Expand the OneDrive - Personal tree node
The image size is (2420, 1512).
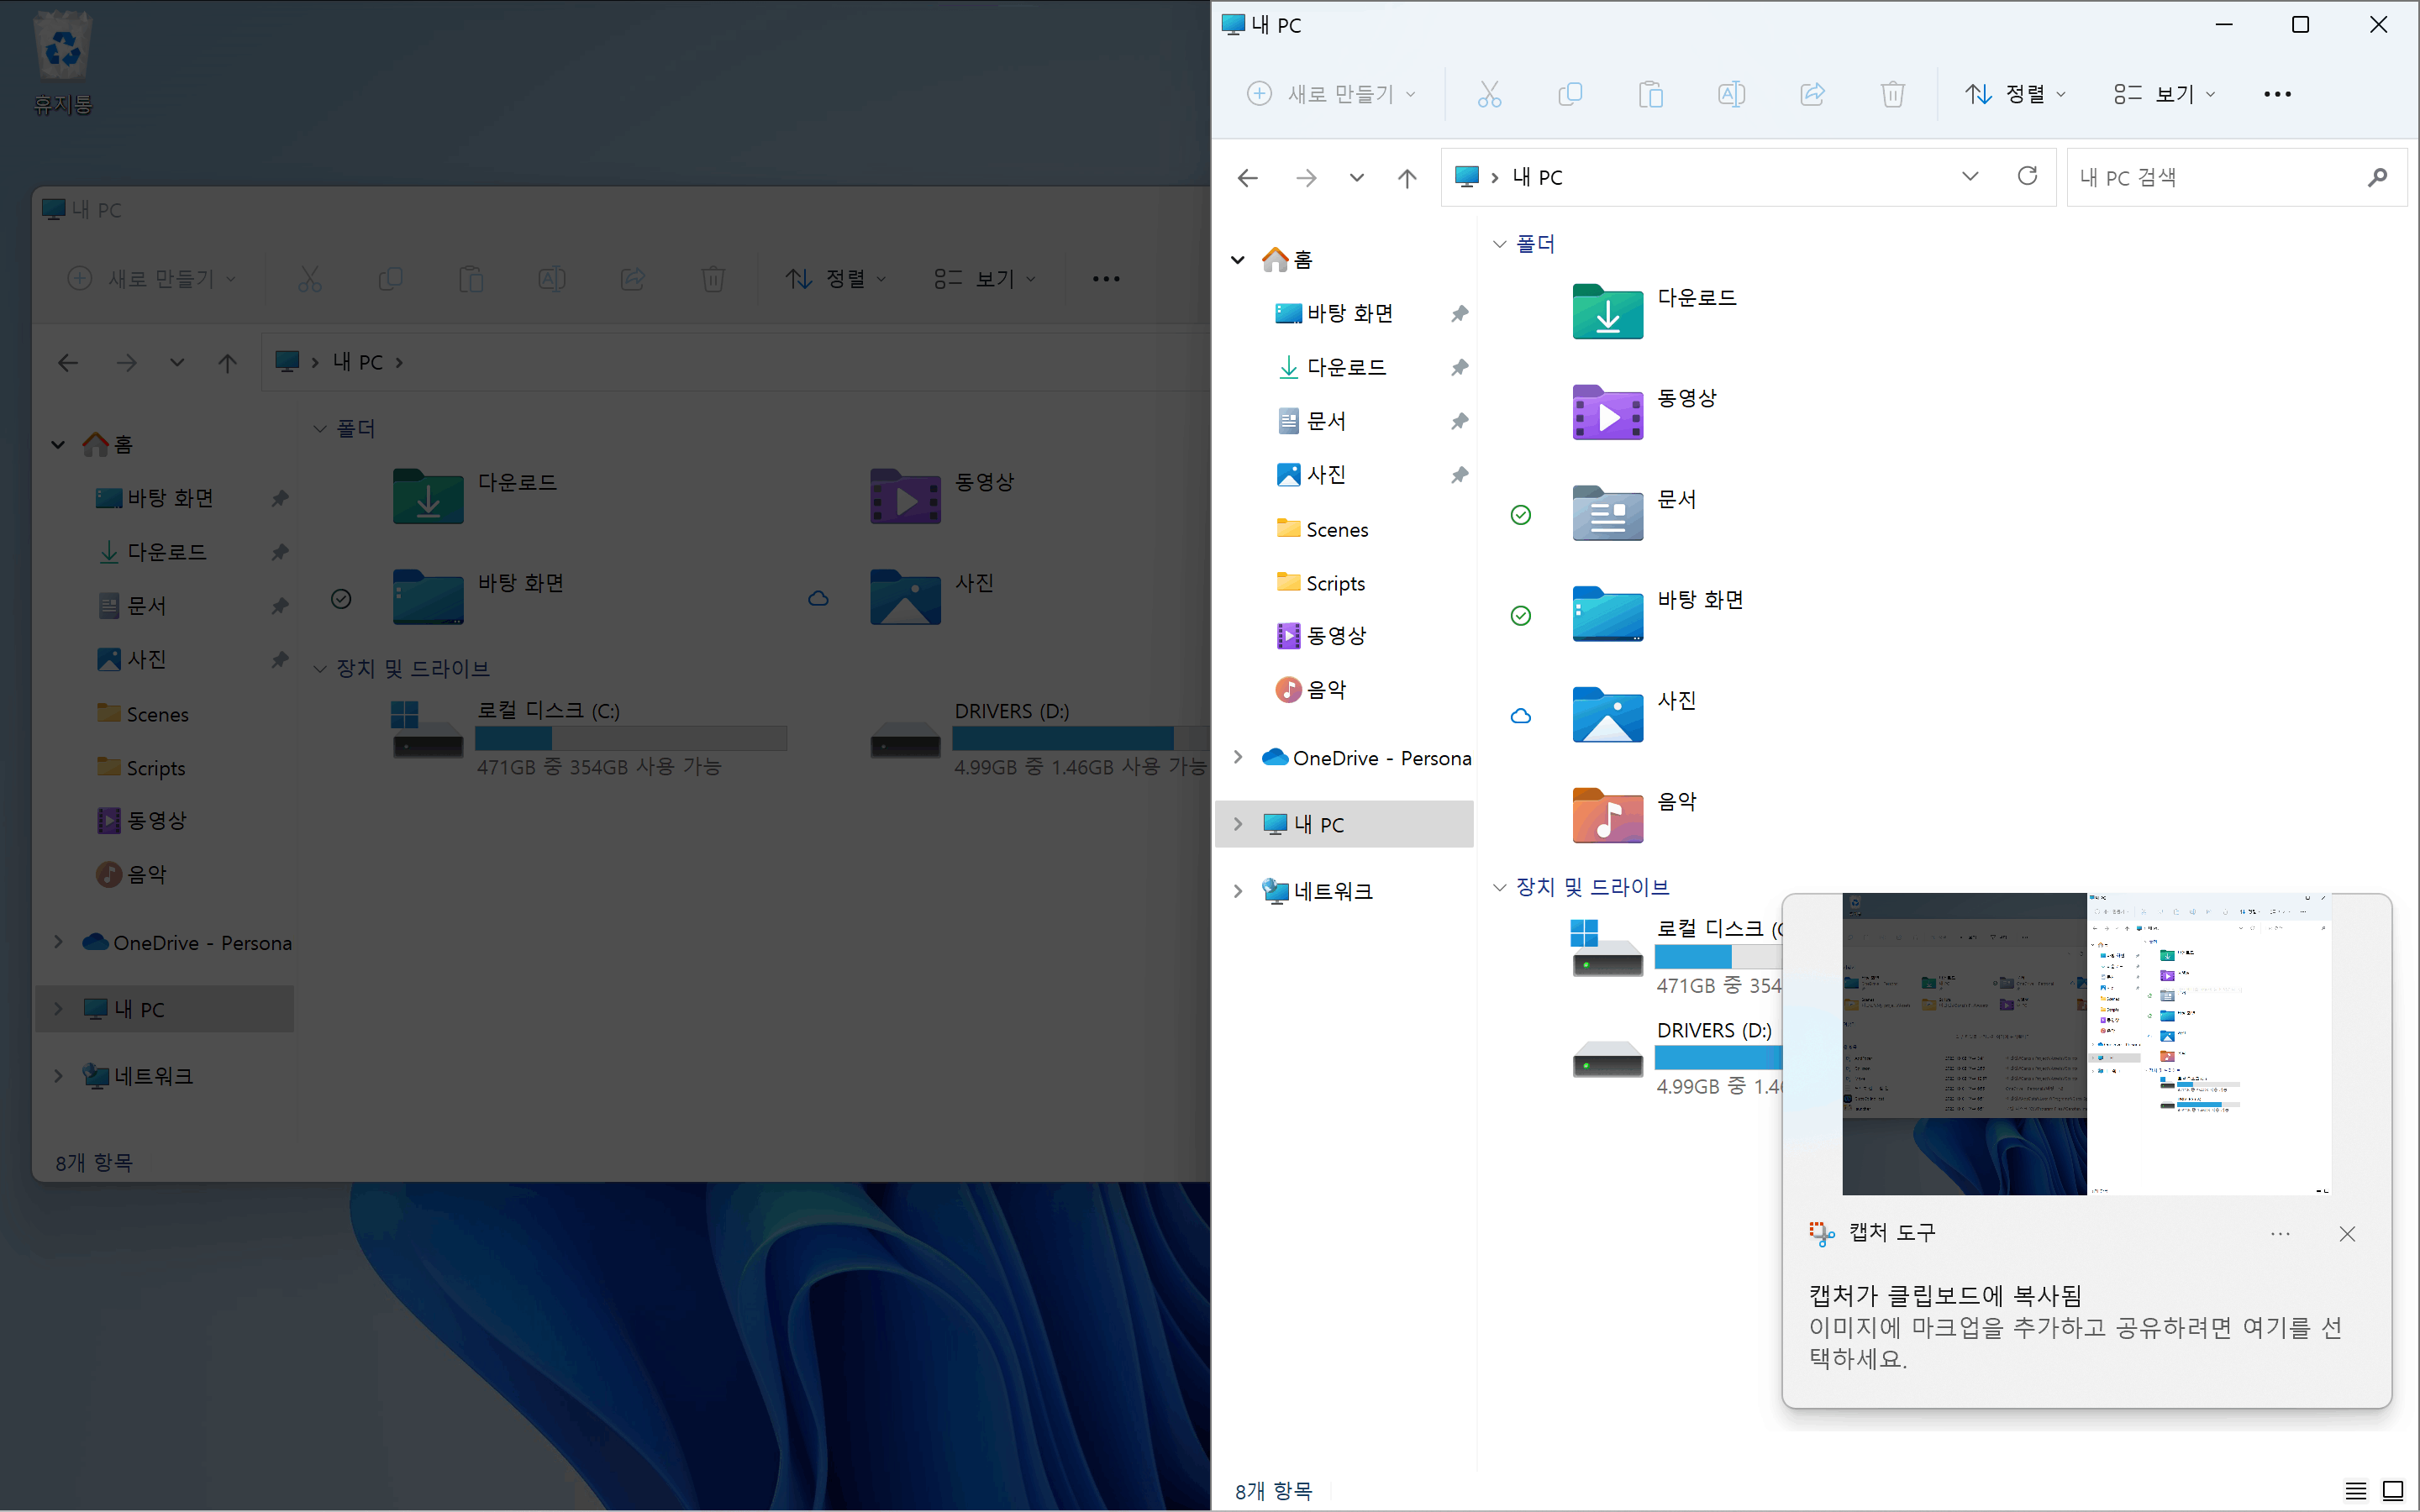point(1238,758)
